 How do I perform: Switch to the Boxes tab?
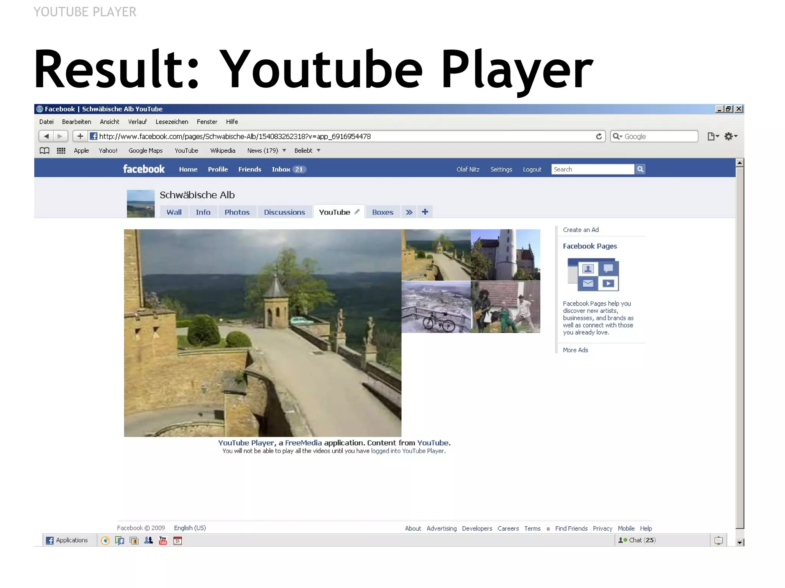[383, 212]
